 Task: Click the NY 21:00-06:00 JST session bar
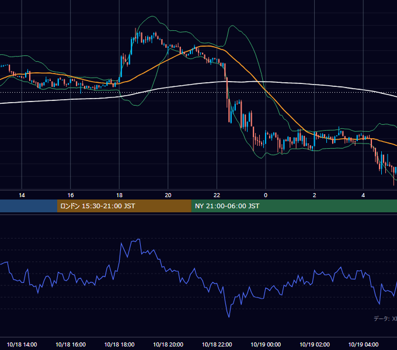[x=294, y=206]
